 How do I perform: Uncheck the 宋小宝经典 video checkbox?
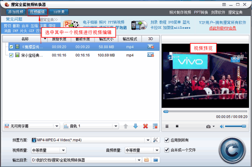11,55
